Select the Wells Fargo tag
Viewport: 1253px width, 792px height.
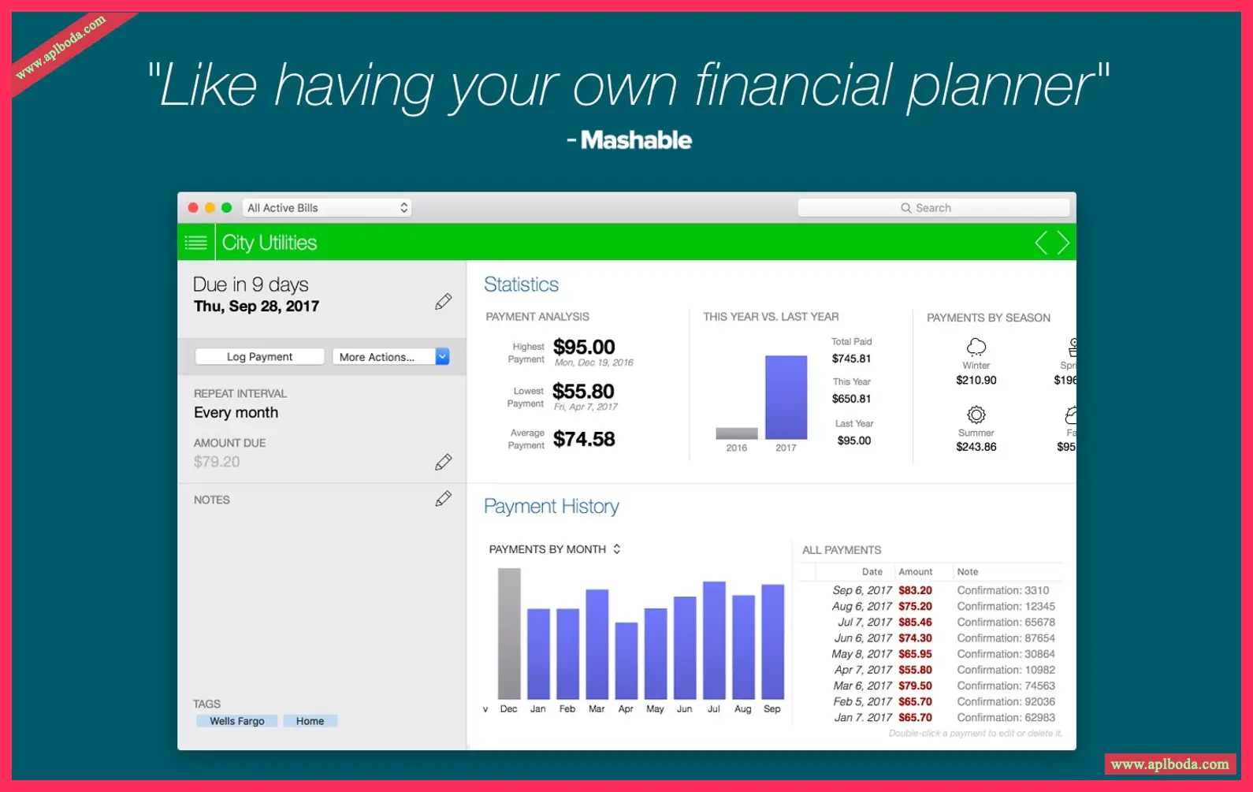tap(236, 721)
